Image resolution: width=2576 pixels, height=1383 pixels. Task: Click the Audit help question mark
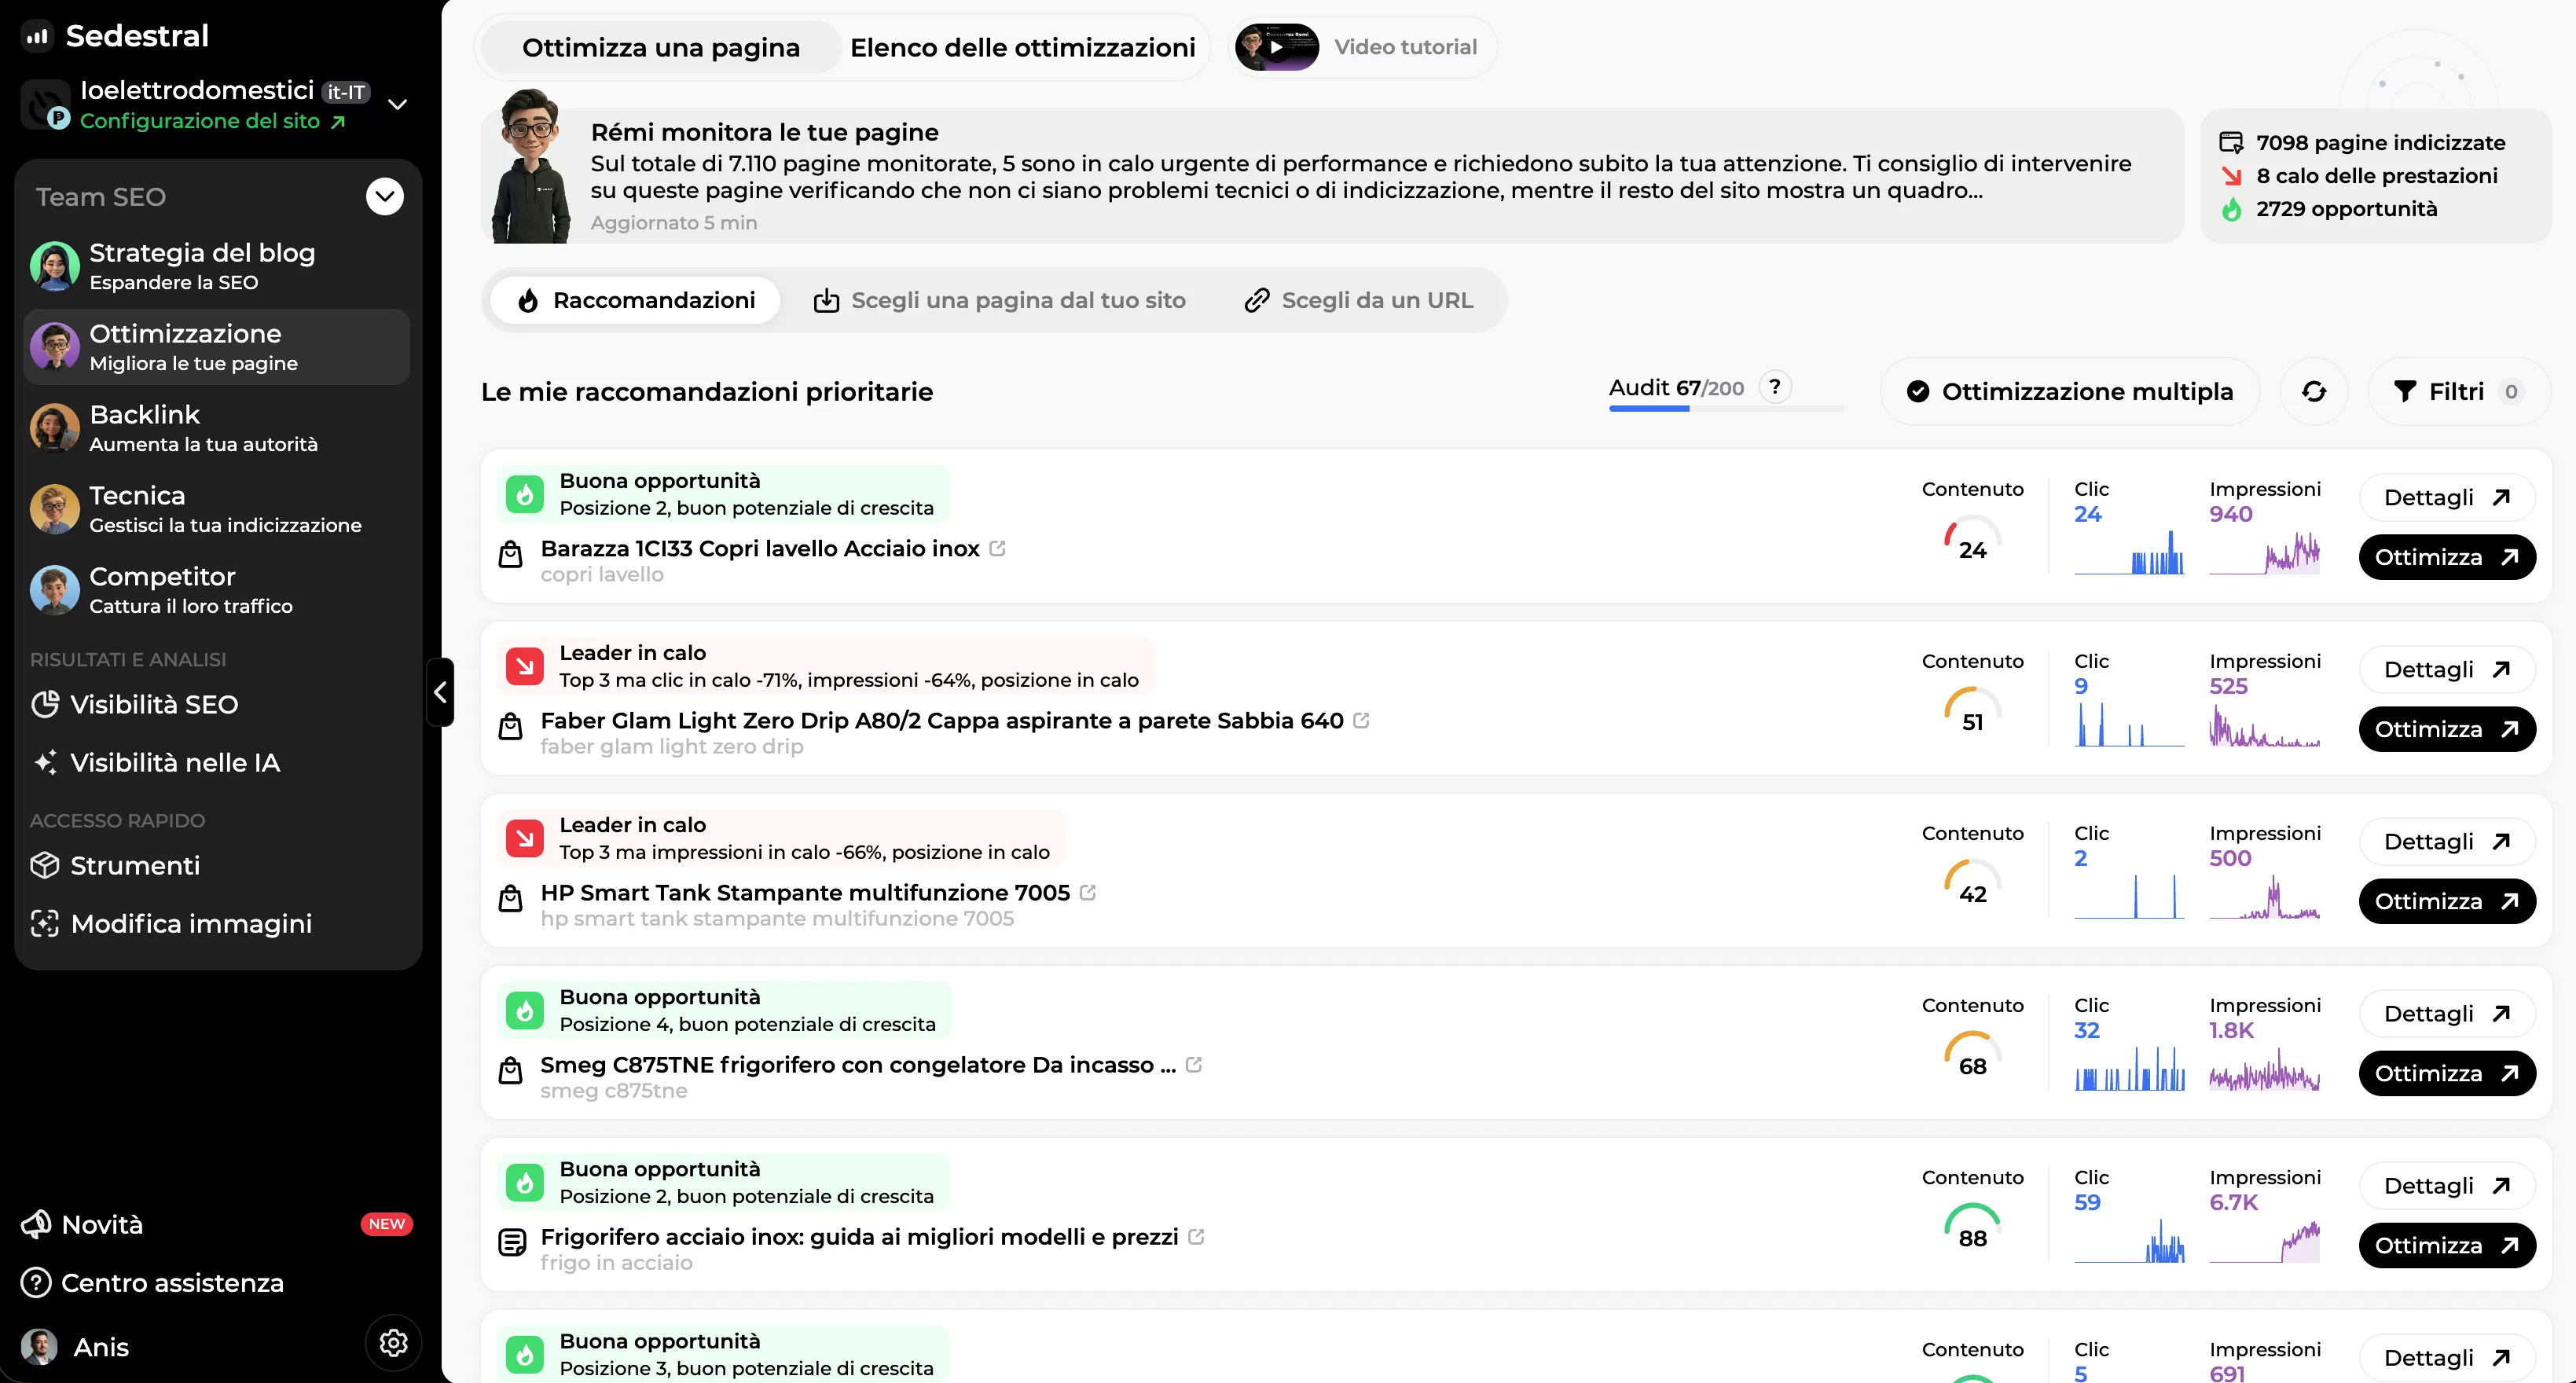tap(1775, 387)
